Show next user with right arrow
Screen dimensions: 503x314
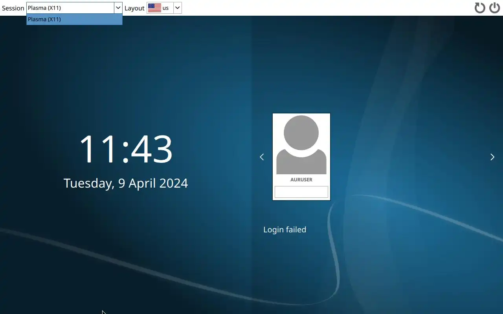492,157
